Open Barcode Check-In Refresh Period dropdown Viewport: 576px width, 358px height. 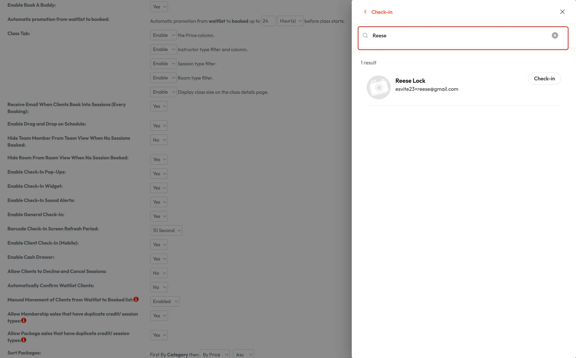point(166,230)
